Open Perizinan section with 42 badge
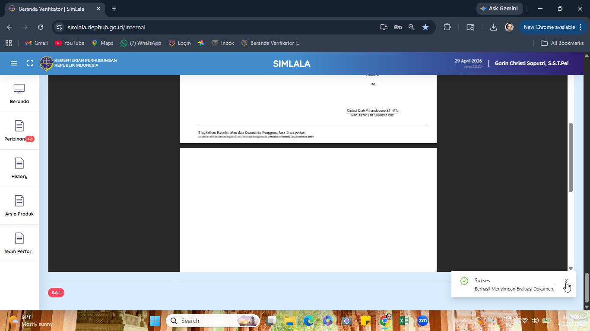590x331 pixels. click(x=19, y=131)
